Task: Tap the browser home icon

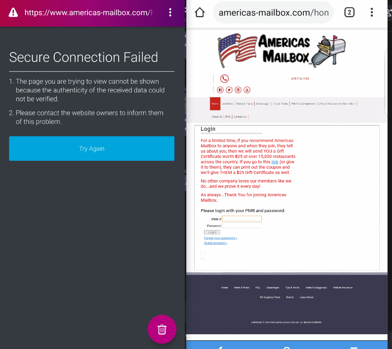Action: tap(199, 12)
